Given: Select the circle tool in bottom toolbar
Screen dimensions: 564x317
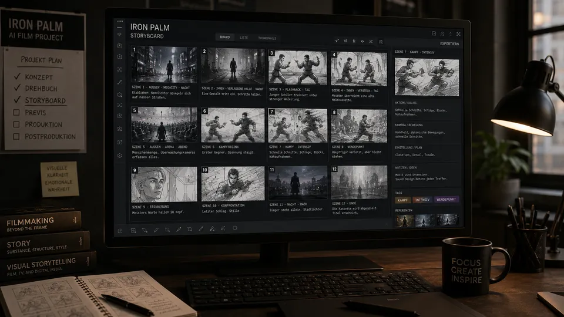Looking at the screenshot, I should 235,228.
